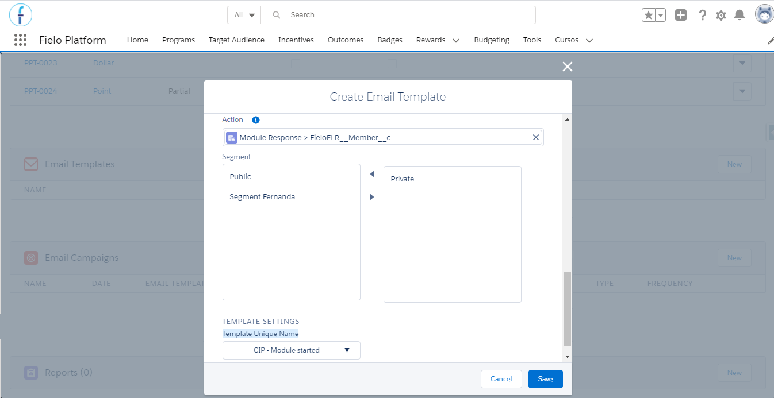The height and width of the screenshot is (398, 774).
Task: Open the Setup gear icon
Action: point(721,16)
